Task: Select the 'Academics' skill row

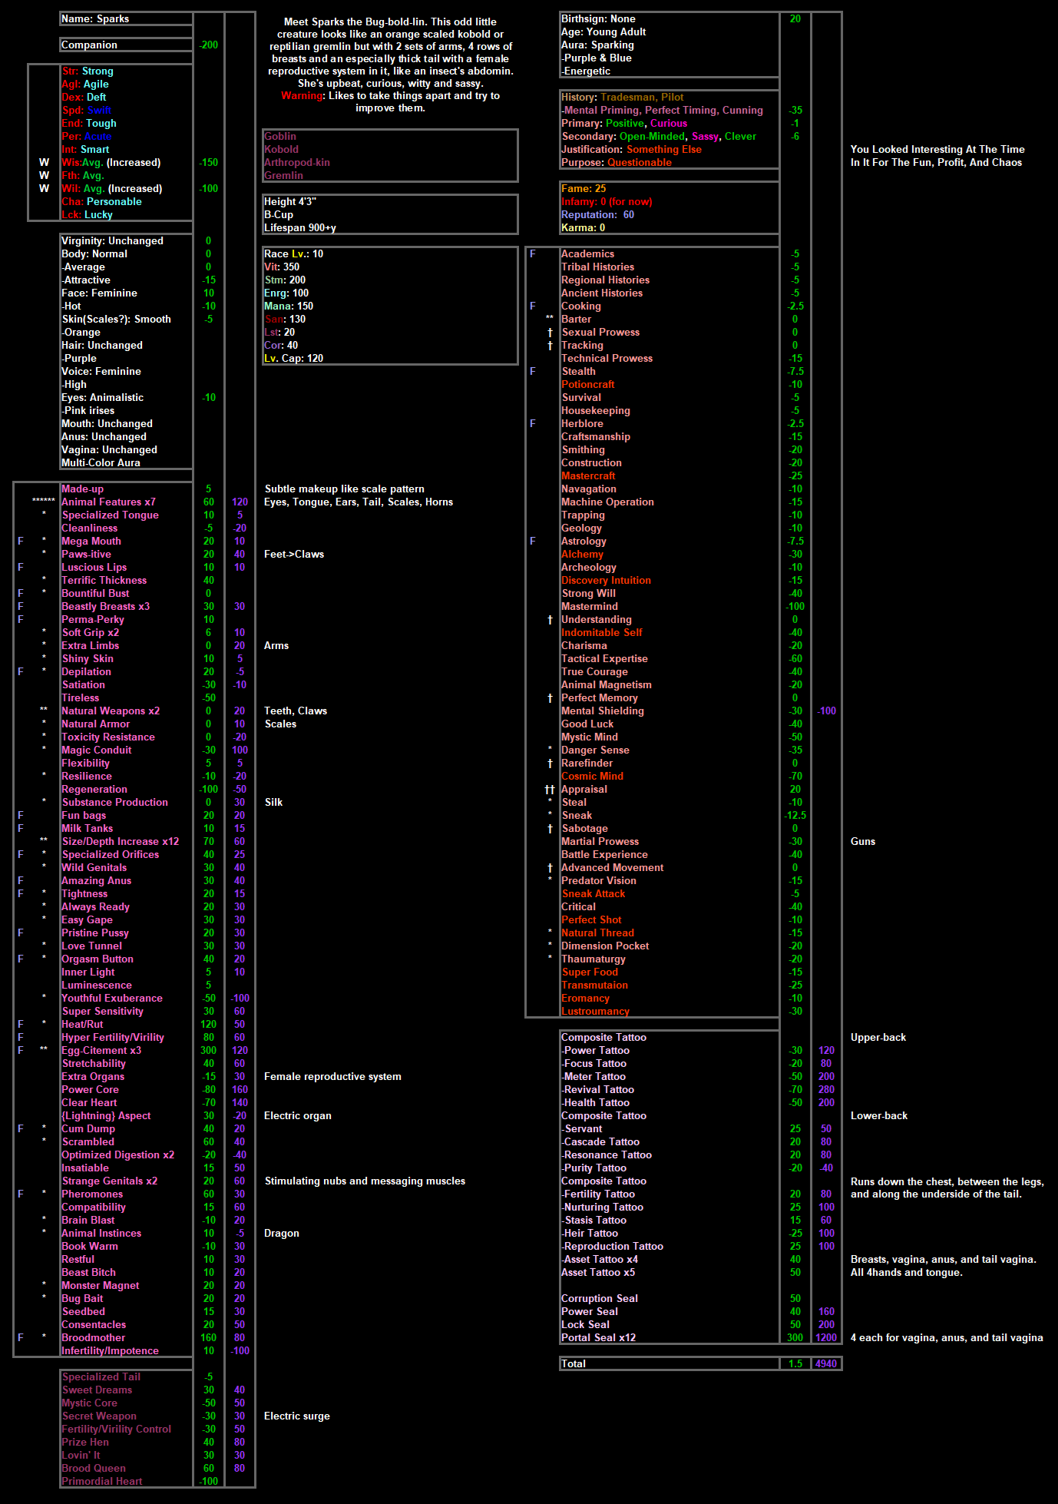Action: 587,253
